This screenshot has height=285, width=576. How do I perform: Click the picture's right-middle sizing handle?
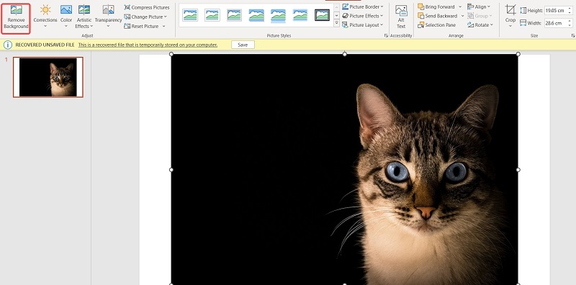click(518, 170)
